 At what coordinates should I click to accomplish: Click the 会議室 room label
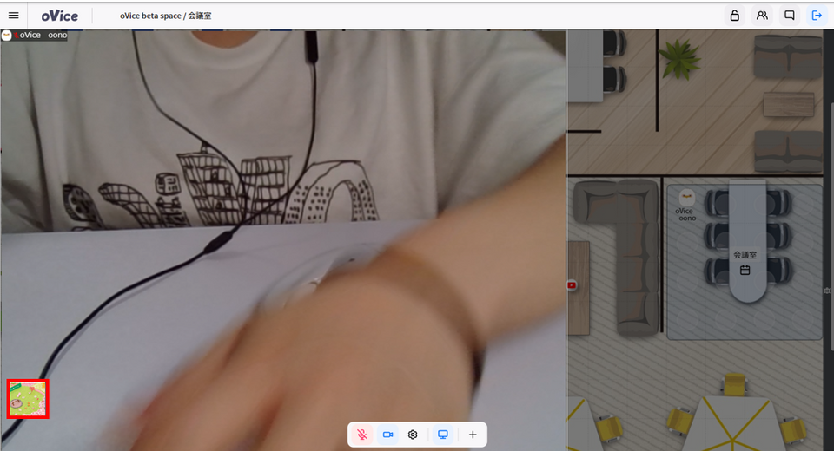pyautogui.click(x=745, y=255)
